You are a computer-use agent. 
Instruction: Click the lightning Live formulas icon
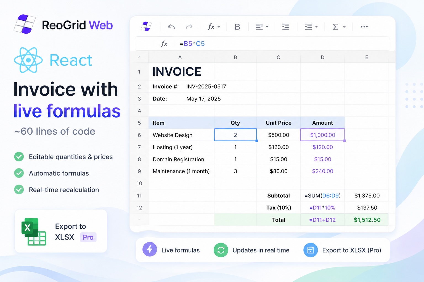[150, 249]
